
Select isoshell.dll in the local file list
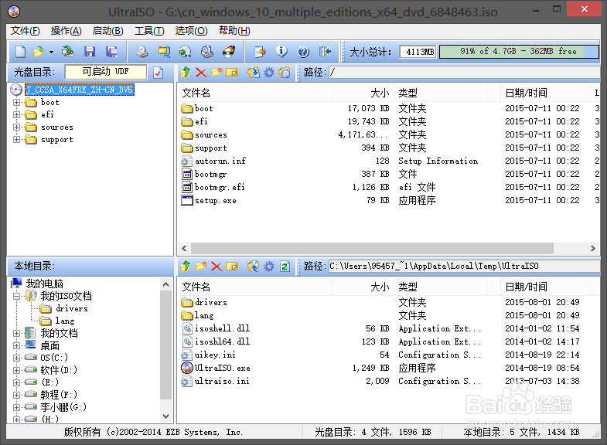coord(222,328)
